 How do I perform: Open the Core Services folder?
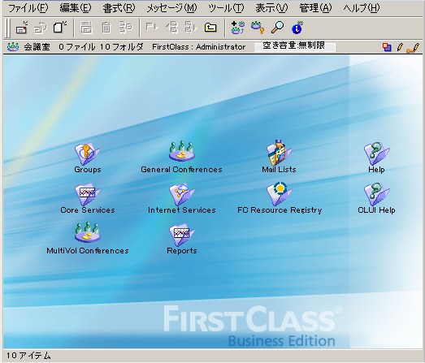[x=87, y=195]
